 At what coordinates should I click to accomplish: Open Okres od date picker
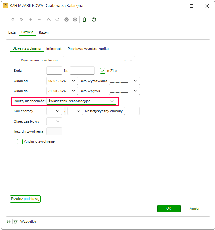[x=73, y=81]
